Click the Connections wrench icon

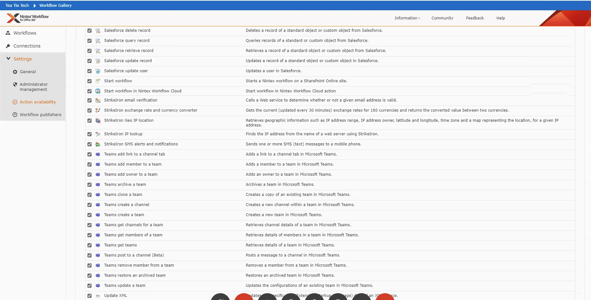tap(8, 46)
